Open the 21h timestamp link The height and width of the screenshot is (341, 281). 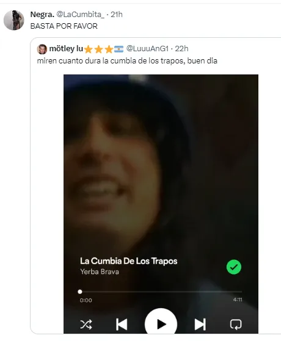tap(117, 15)
